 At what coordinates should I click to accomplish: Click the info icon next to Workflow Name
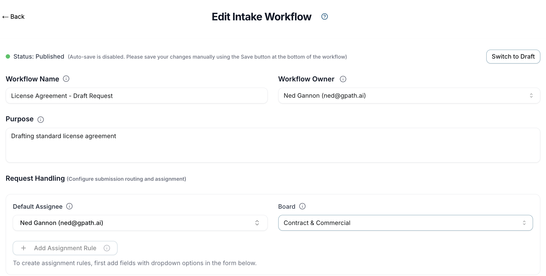[x=66, y=79]
